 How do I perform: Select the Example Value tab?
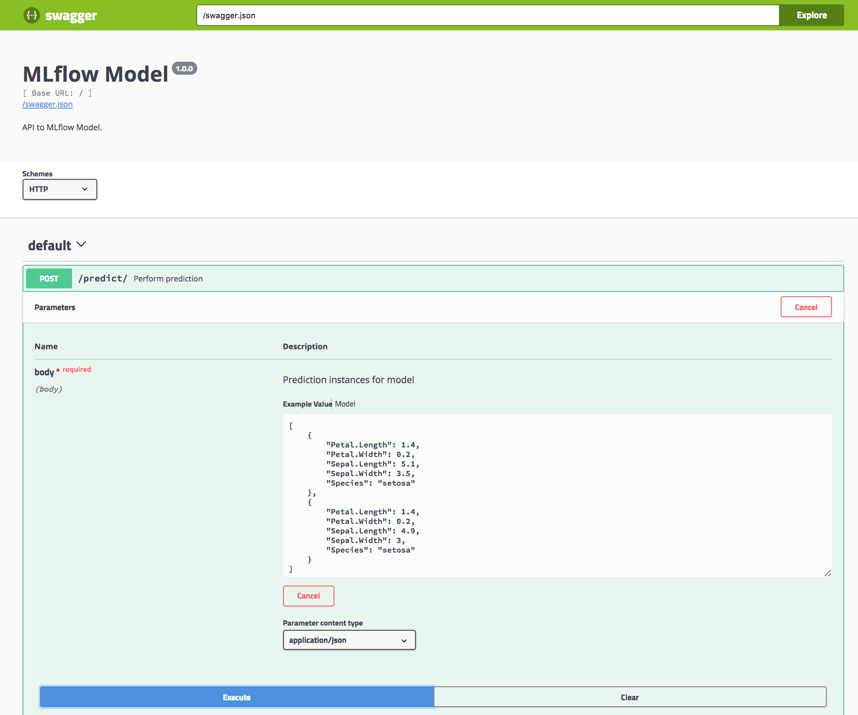(307, 404)
